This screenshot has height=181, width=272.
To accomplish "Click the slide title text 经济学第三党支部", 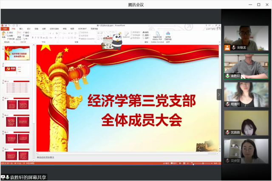I will [x=142, y=102].
